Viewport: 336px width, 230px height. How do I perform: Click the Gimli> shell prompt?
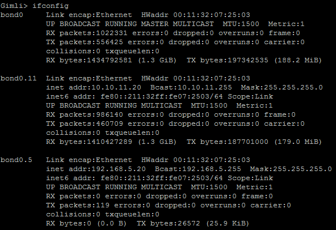[x=14, y=6]
